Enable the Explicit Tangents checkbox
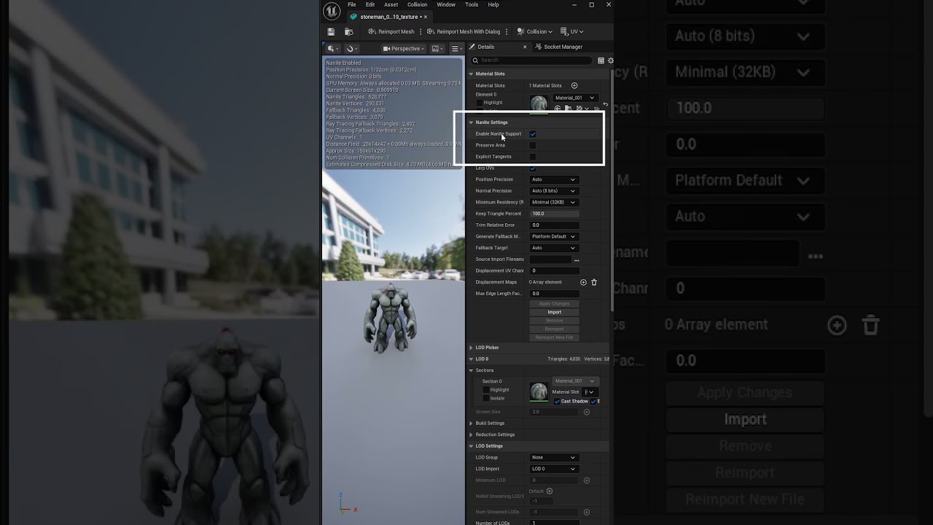 (x=533, y=157)
